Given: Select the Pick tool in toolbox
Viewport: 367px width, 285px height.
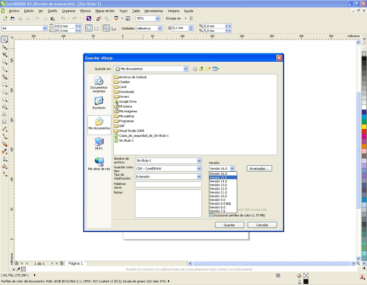Looking at the screenshot, I should click(x=4, y=39).
